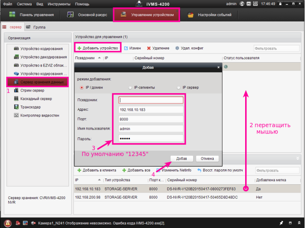
Task: Click the red alarm warning icon in the status bar
Action: (x=7, y=223)
